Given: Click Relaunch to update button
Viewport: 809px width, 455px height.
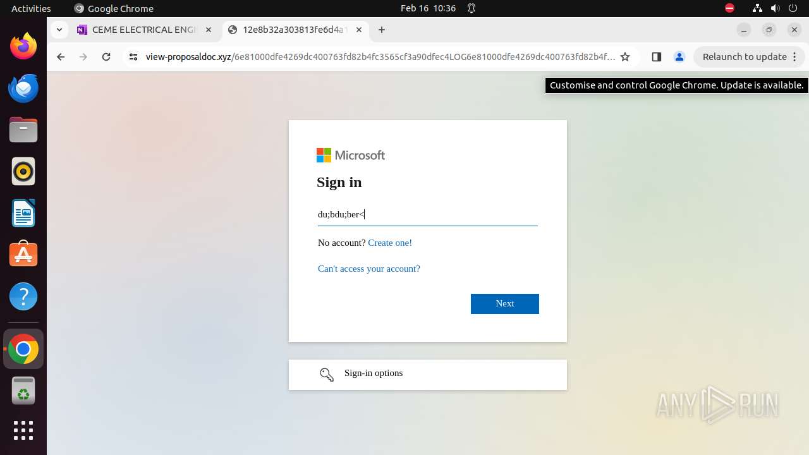Looking at the screenshot, I should 749,57.
